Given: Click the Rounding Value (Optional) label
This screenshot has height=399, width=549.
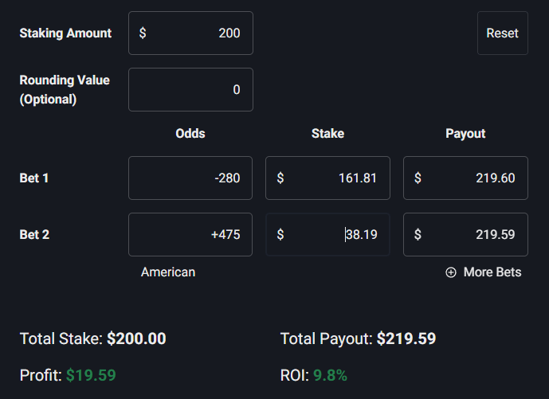Looking at the screenshot, I should tap(64, 90).
